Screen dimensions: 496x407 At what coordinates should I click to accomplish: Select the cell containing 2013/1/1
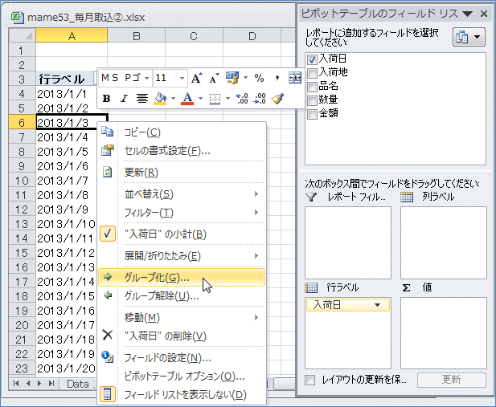66,94
